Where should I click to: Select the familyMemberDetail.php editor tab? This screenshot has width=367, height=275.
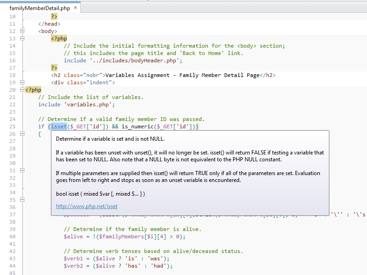tap(39, 8)
